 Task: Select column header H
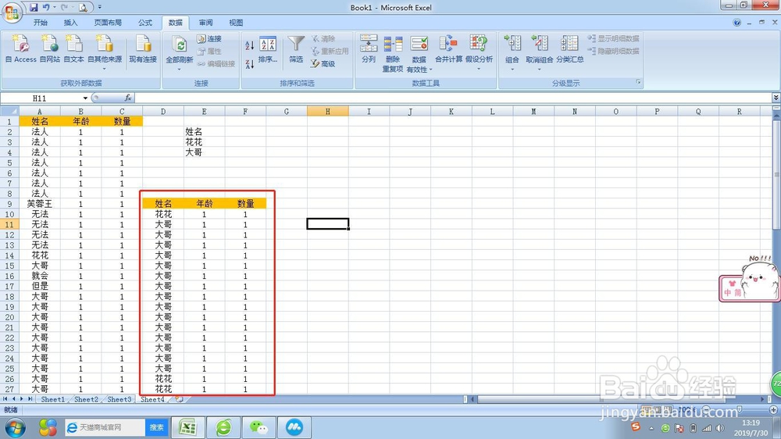327,111
